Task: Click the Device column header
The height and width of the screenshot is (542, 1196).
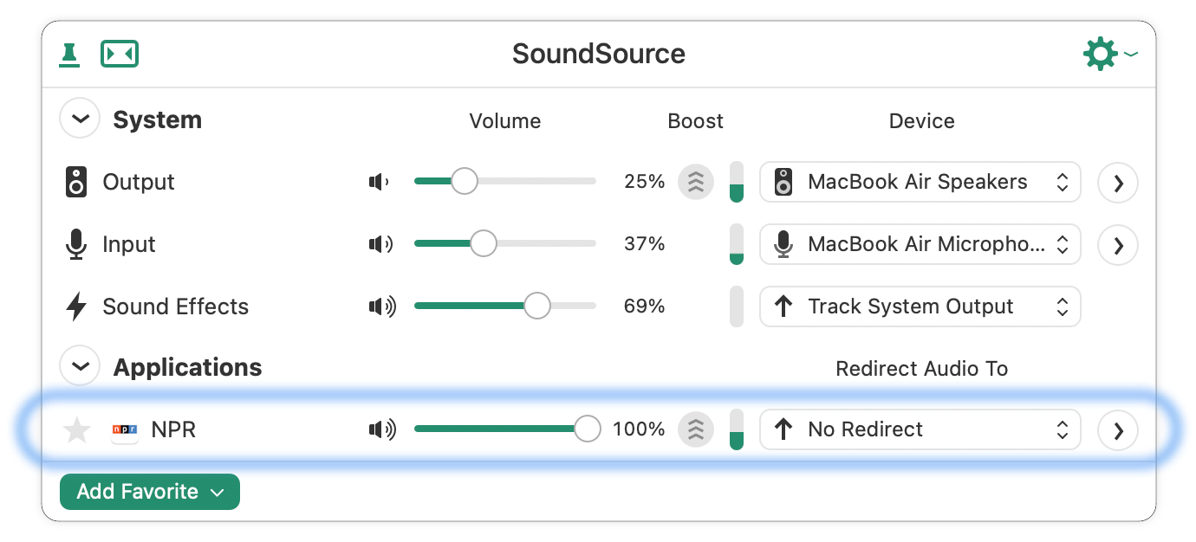Action: 921,121
